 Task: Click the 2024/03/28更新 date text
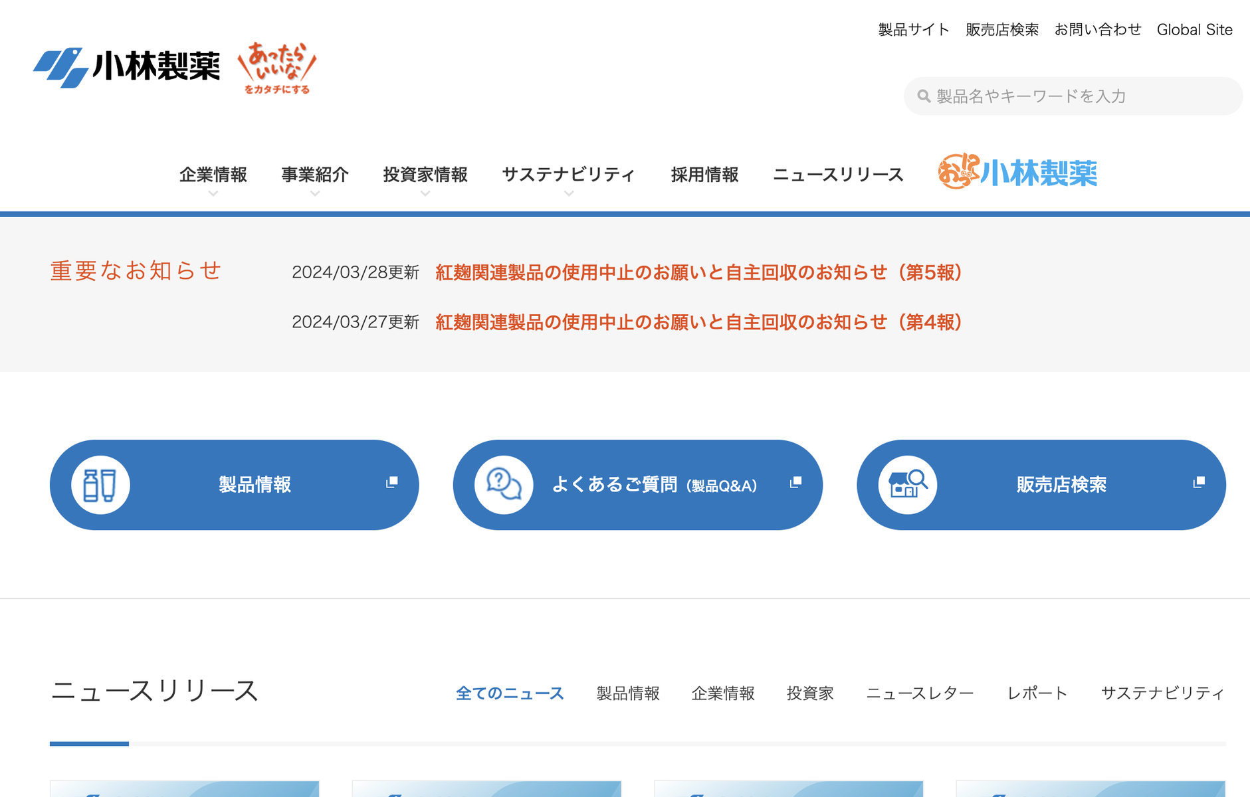tap(356, 272)
